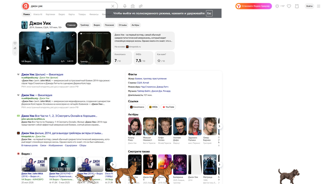
Task: Expand the Видео section header
Action: click(27, 154)
